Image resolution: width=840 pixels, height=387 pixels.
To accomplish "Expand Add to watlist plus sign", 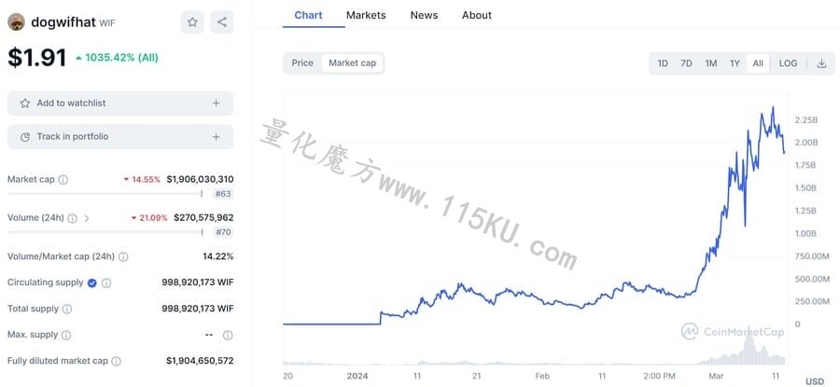I will click(216, 103).
